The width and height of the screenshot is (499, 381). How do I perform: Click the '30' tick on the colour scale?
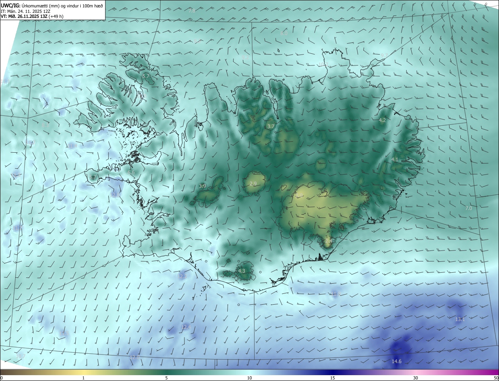tap(416, 378)
